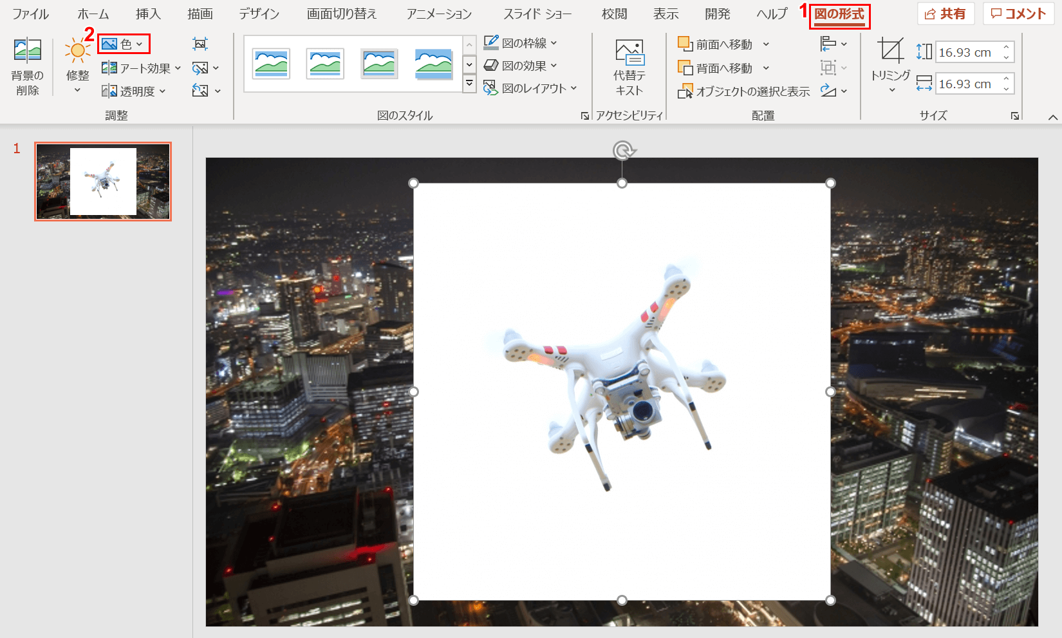Click the 共有 share button
This screenshot has height=638, width=1062.
pos(946,14)
